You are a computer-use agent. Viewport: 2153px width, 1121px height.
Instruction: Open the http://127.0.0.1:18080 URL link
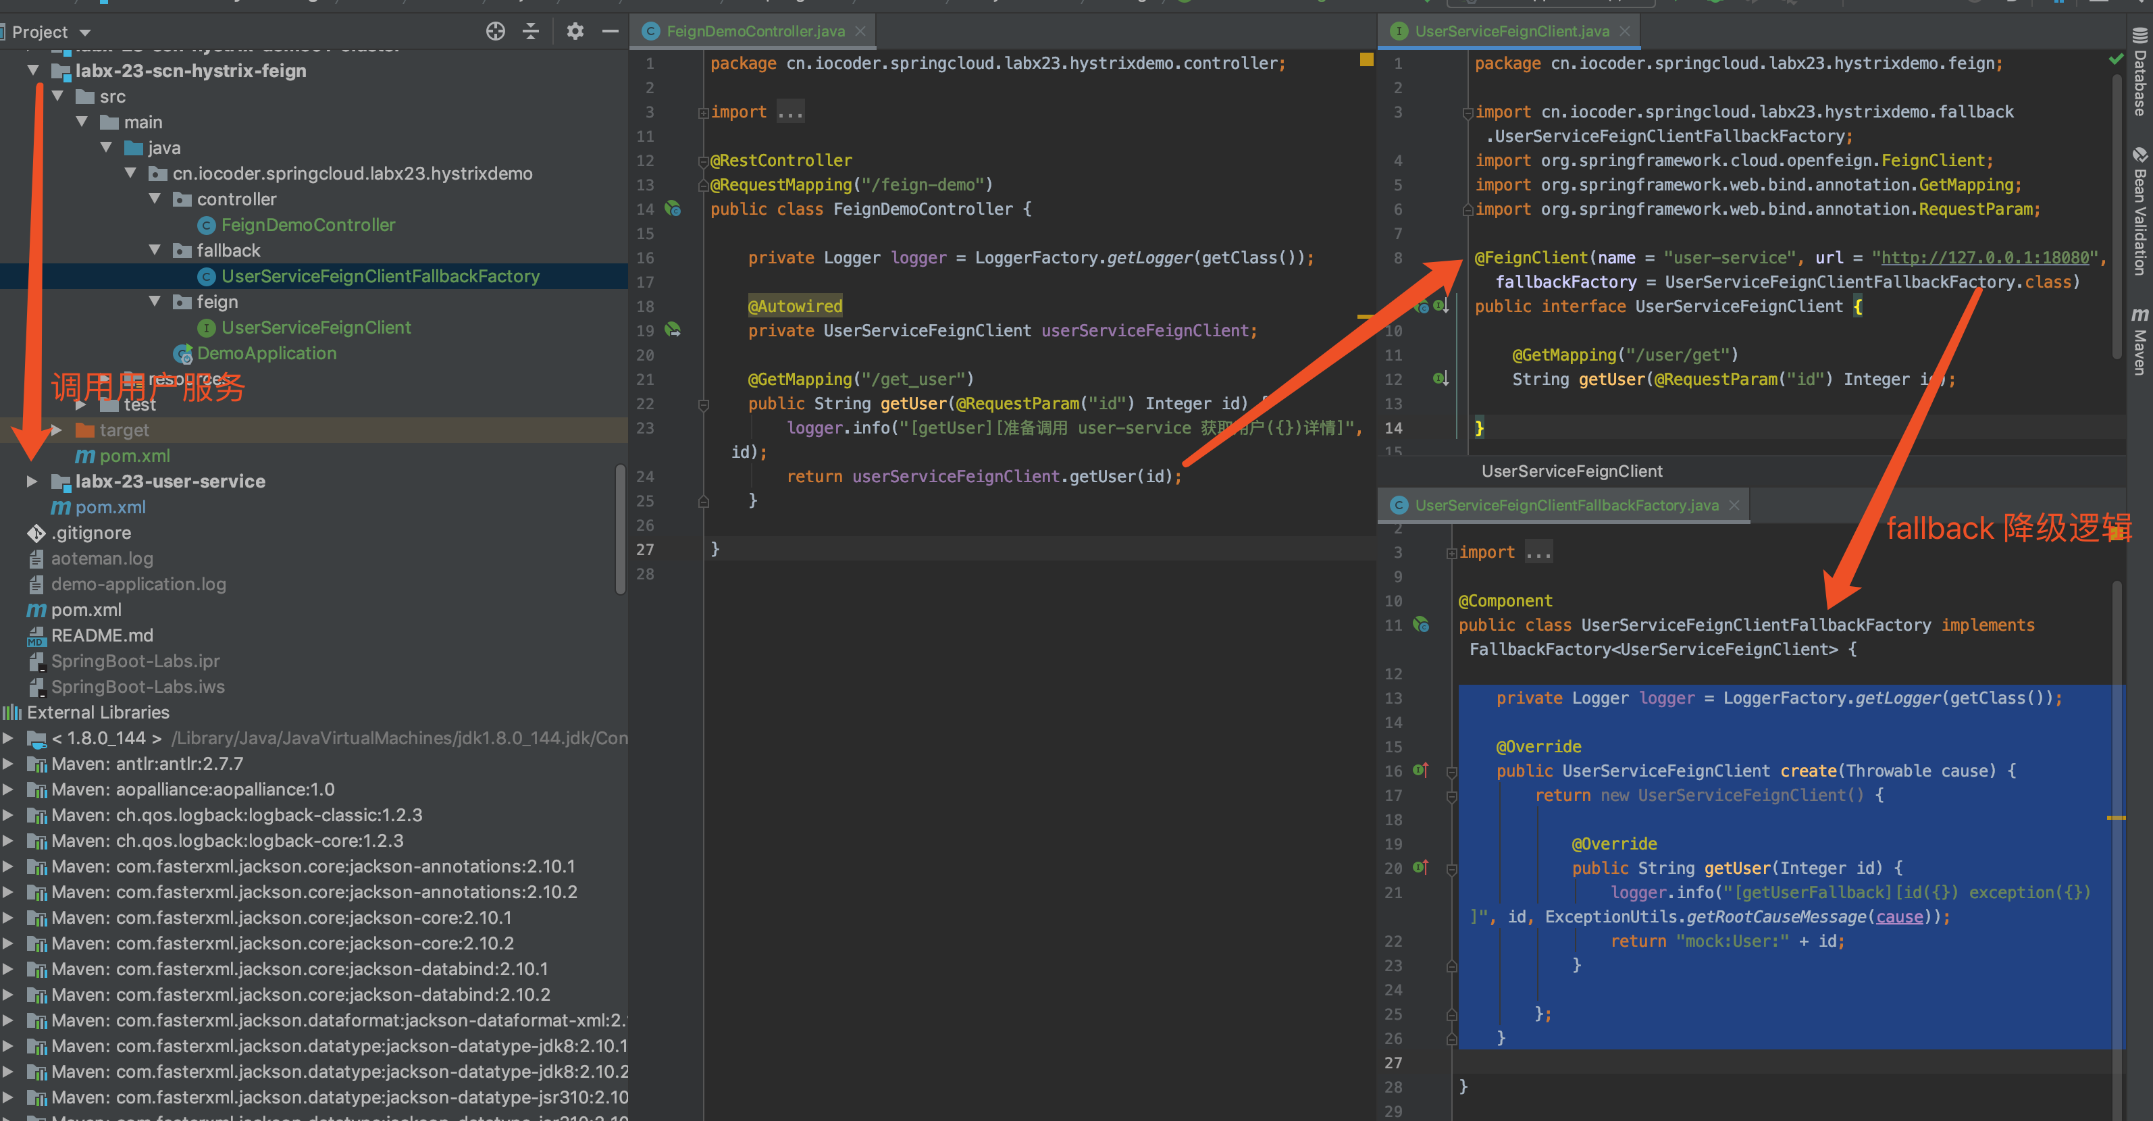click(x=1984, y=257)
